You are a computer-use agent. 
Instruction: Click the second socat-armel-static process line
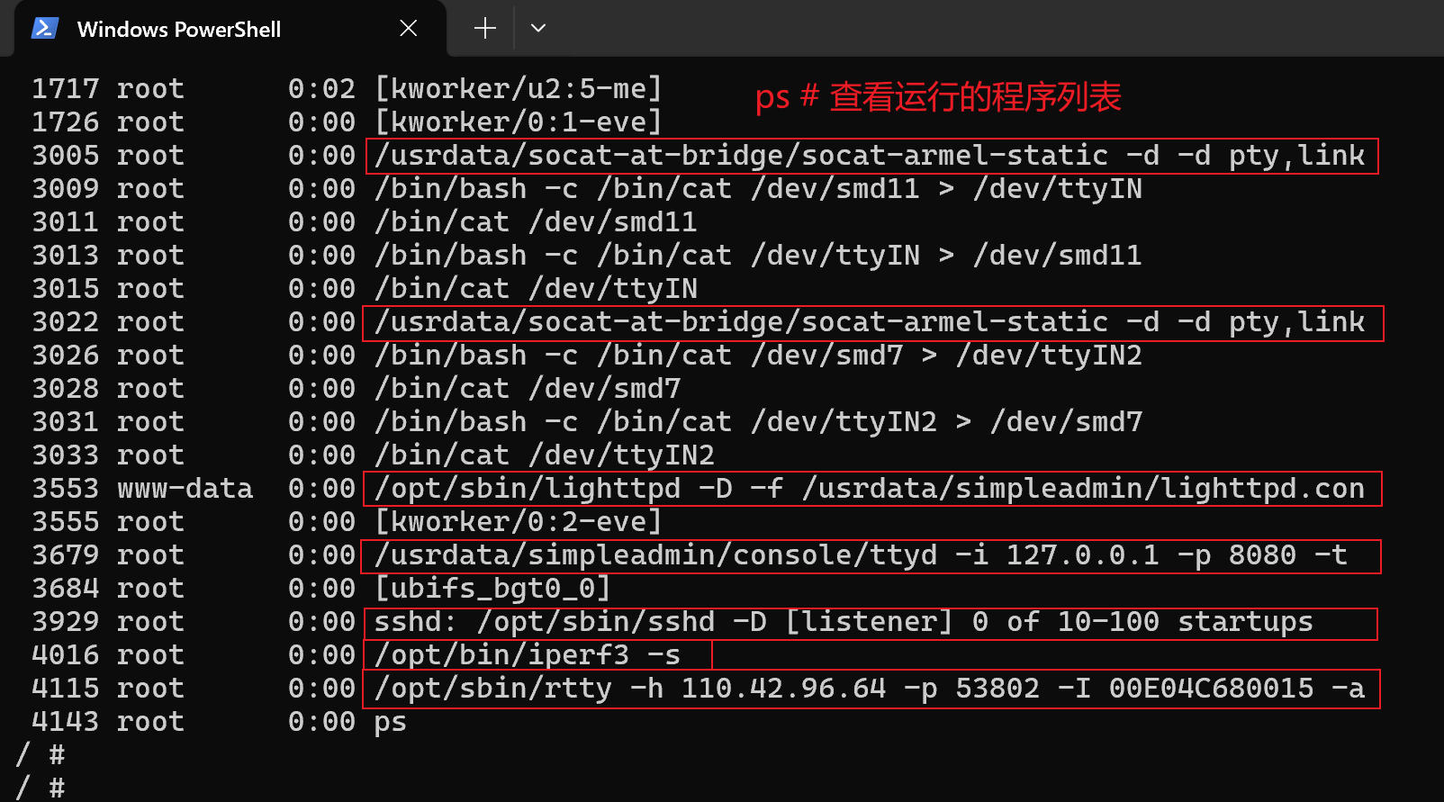(872, 322)
